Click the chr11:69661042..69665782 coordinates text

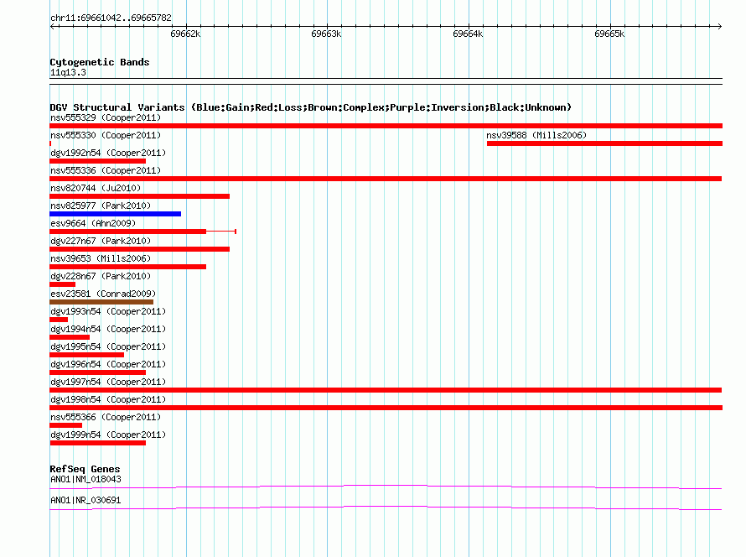(x=111, y=18)
